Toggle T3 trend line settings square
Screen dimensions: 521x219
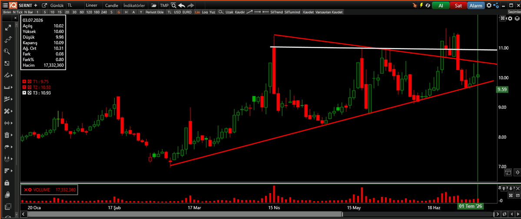pos(30,92)
